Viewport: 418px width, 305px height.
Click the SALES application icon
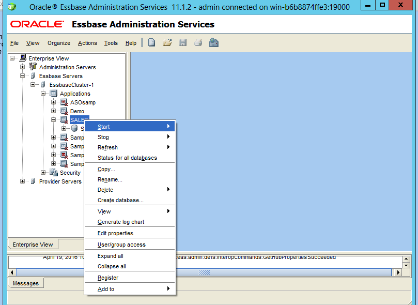click(64, 120)
